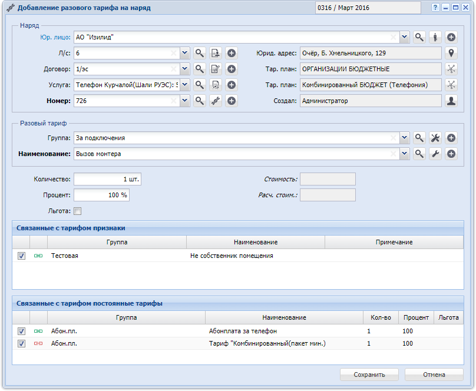Sort attributes by Примечание column header

point(394,242)
